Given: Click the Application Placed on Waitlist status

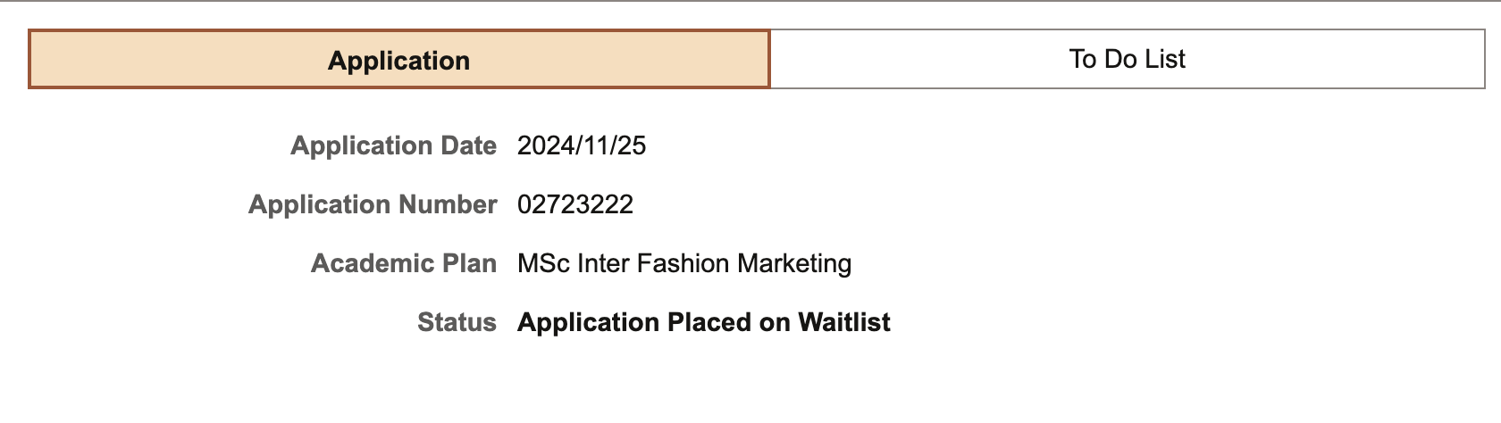Looking at the screenshot, I should 703,322.
